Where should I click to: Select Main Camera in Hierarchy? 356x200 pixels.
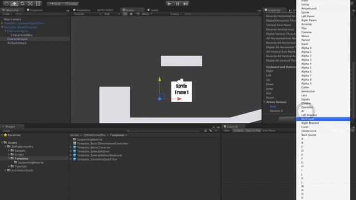[x=12, y=19]
